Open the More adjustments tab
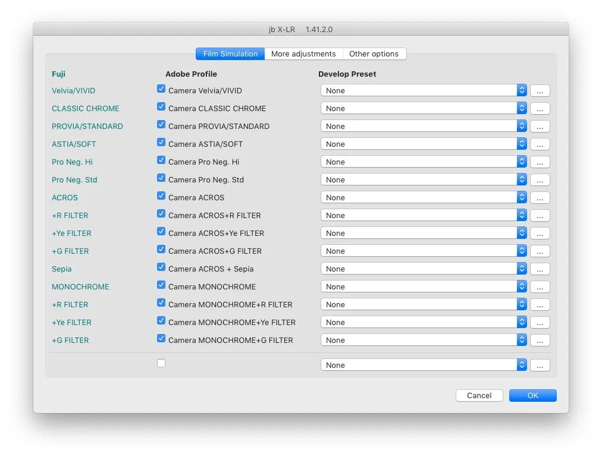Screen dimensions: 602x457 tap(303, 53)
